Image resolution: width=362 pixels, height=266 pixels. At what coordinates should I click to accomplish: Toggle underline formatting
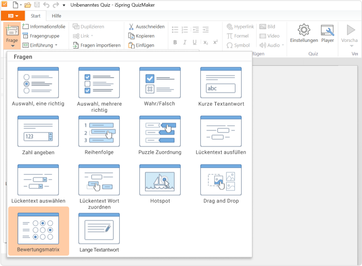pyautogui.click(x=195, y=42)
